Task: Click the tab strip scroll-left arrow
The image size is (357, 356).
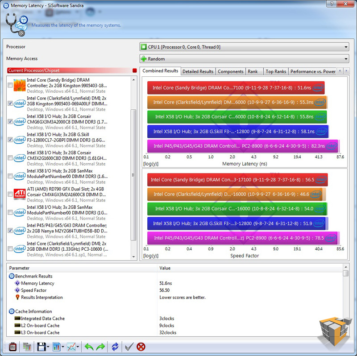Action: tap(340, 71)
